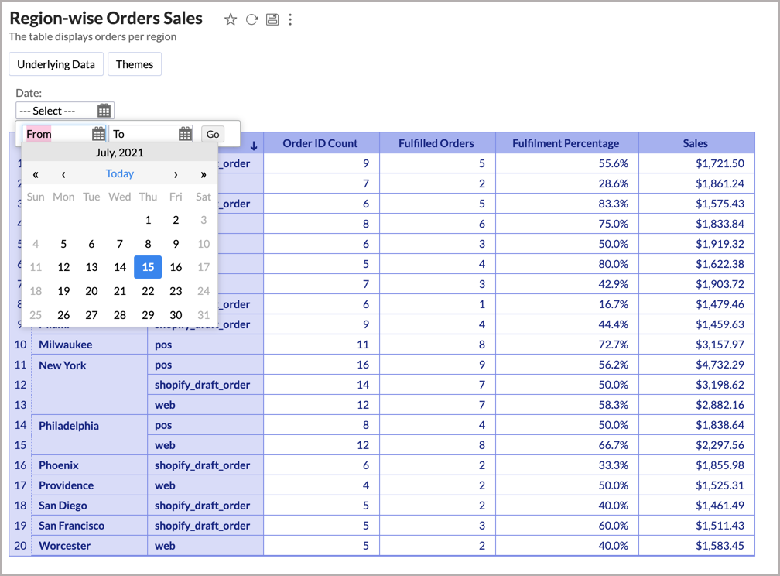This screenshot has height=576, width=780.
Task: Open the Themes button
Action: coord(135,64)
